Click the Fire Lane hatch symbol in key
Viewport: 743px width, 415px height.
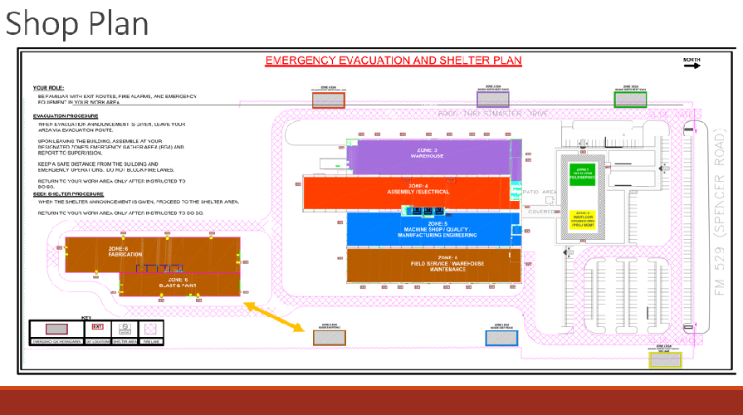click(x=150, y=329)
